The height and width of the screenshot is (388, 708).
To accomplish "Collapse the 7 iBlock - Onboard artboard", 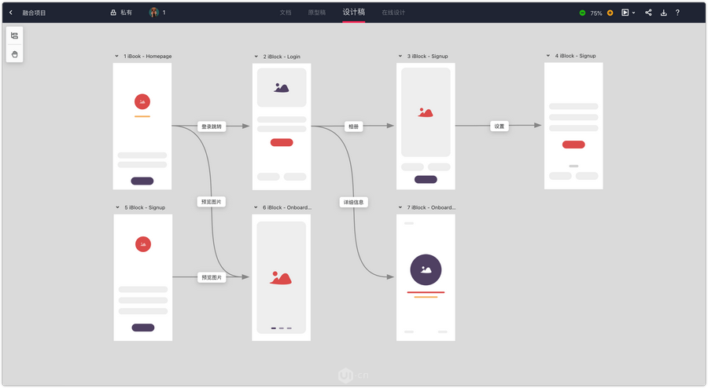I will pyautogui.click(x=400, y=207).
